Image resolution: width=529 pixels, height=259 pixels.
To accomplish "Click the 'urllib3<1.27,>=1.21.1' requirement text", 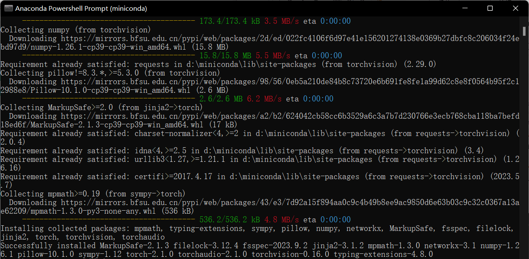I will click(180, 159).
